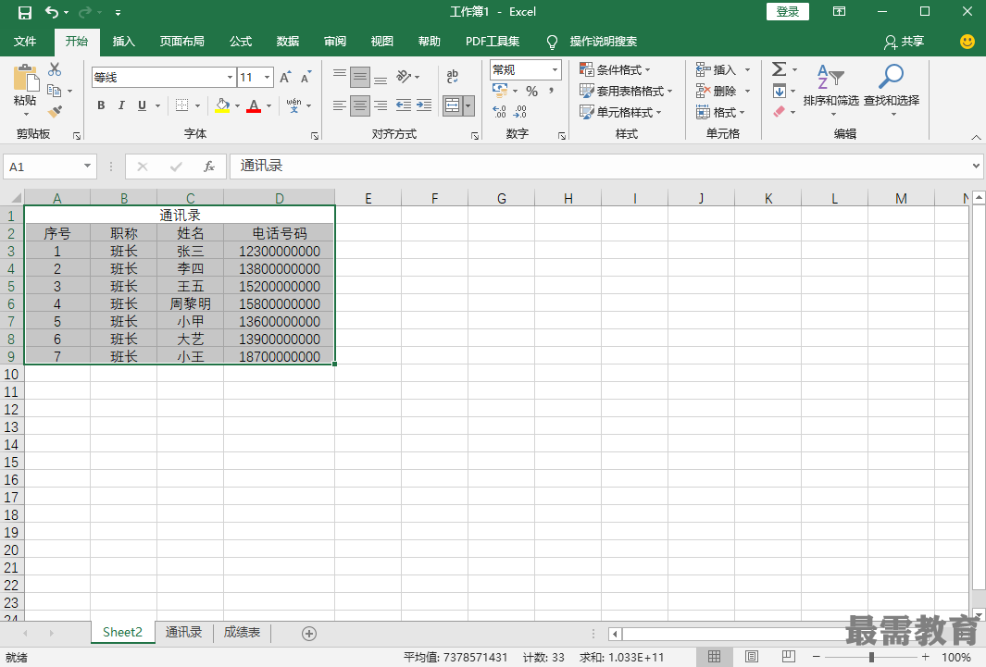Toggle align right

click(381, 105)
